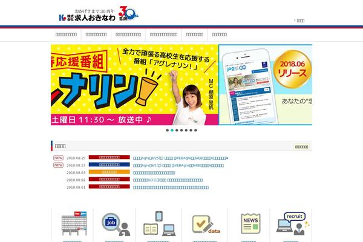Image resolution: width=363 pixels, height=242 pixels.
Task: Open the office building icon tile
Action: (x=74, y=223)
